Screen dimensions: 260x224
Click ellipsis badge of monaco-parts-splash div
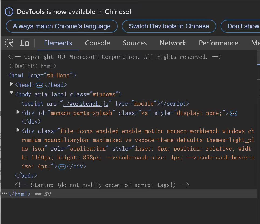[x=234, y=113]
